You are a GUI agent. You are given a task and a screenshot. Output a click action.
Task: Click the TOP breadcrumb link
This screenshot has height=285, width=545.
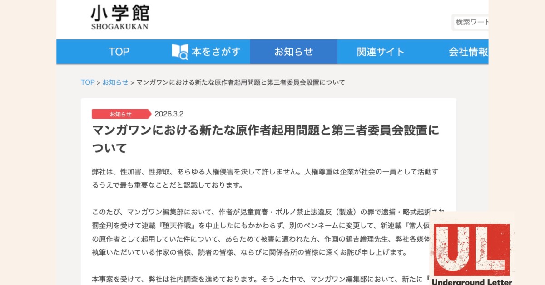point(88,82)
